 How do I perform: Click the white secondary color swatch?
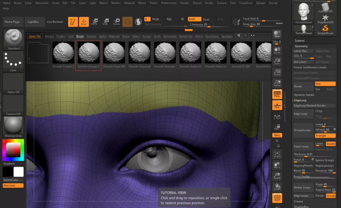[19, 172]
